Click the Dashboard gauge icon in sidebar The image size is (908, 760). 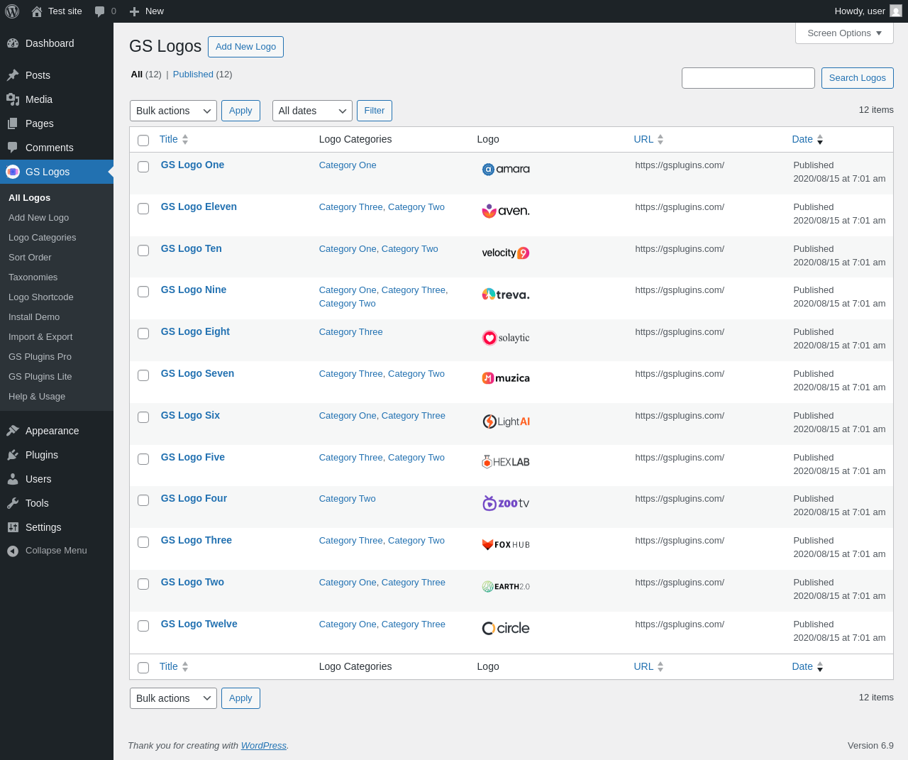[x=13, y=43]
